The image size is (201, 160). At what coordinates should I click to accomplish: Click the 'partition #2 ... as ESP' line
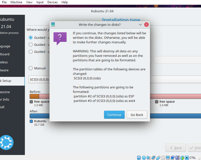pos(104,96)
